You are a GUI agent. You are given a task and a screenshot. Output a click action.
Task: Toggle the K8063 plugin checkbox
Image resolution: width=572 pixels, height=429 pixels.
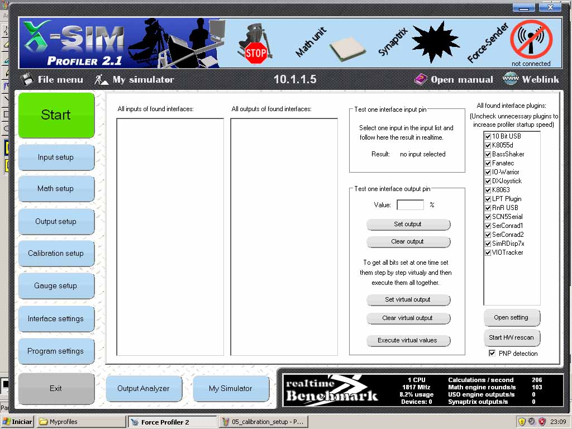[488, 190]
